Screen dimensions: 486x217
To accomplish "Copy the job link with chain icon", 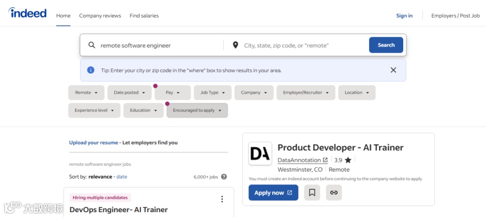I will pyautogui.click(x=334, y=193).
